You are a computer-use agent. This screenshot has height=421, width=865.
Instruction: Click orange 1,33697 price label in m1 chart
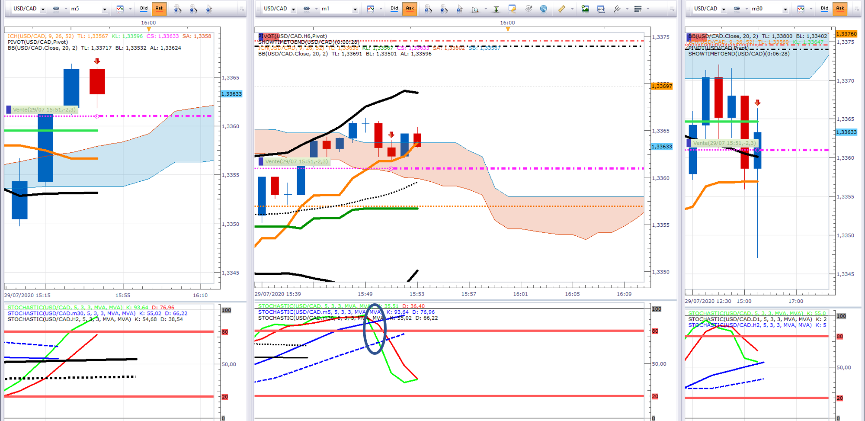tap(662, 86)
